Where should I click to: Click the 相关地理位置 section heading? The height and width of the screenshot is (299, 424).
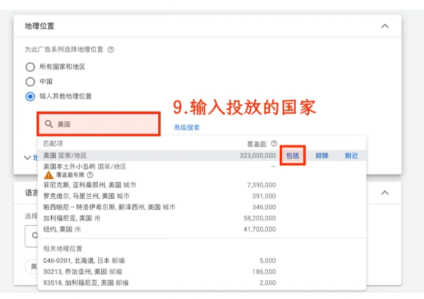[x=62, y=249]
